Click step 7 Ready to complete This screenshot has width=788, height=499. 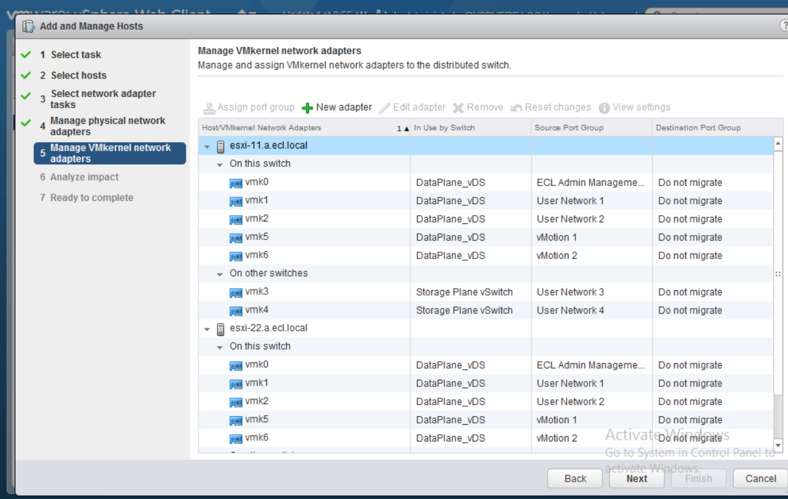pos(87,198)
